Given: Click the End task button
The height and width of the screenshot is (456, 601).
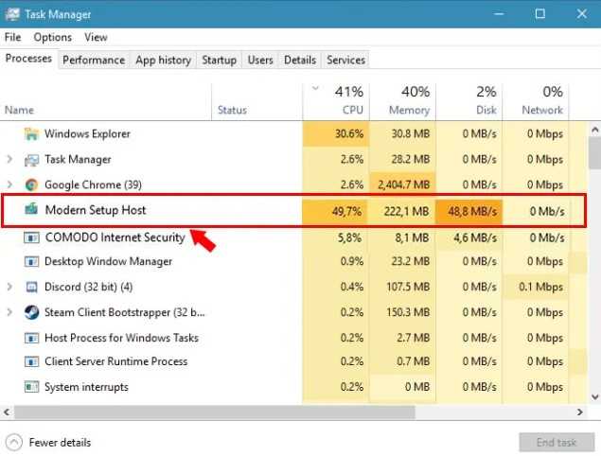Looking at the screenshot, I should coord(557,443).
